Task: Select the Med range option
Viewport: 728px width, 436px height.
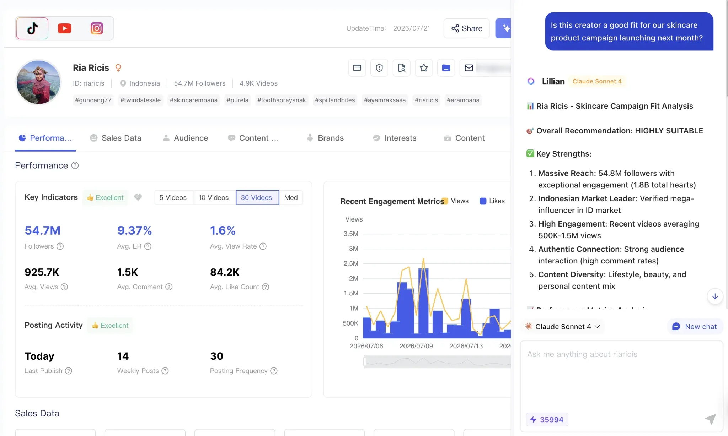Action: click(291, 198)
